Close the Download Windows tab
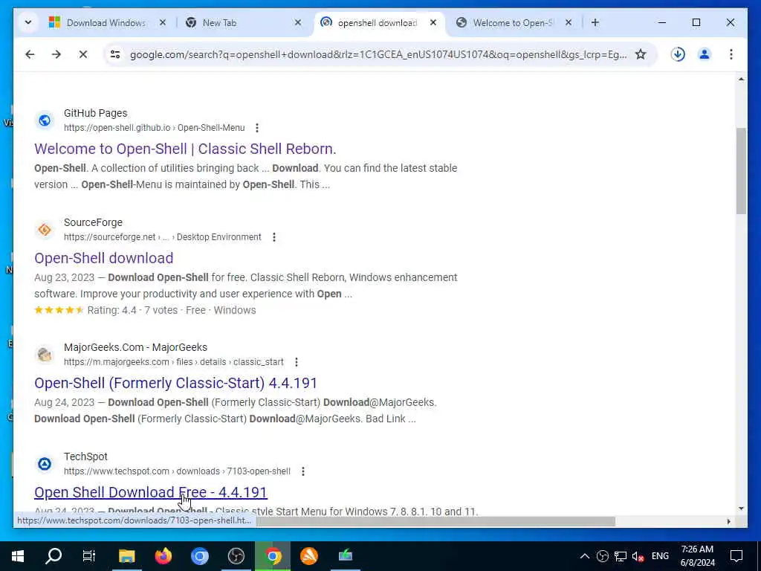 pyautogui.click(x=163, y=22)
